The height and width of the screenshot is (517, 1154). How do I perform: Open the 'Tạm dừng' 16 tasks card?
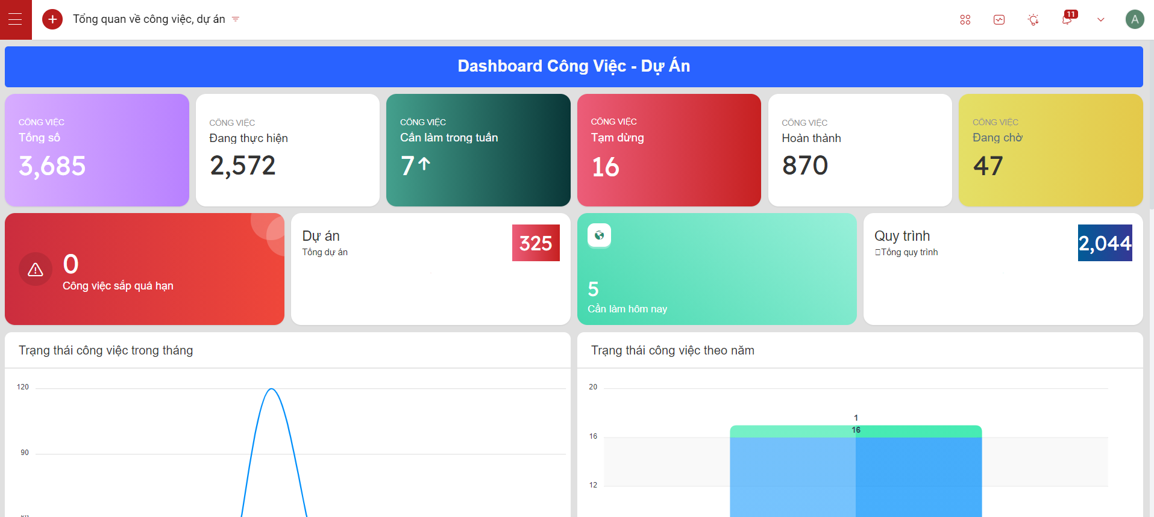pyautogui.click(x=669, y=150)
